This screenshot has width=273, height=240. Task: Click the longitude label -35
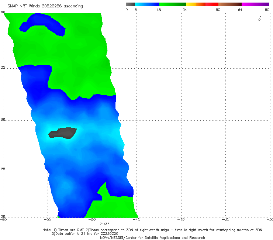(x=225, y=219)
